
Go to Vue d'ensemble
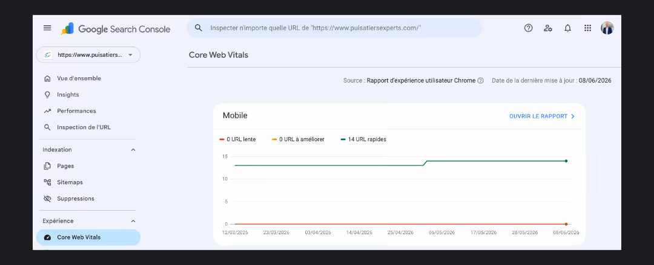tap(79, 78)
